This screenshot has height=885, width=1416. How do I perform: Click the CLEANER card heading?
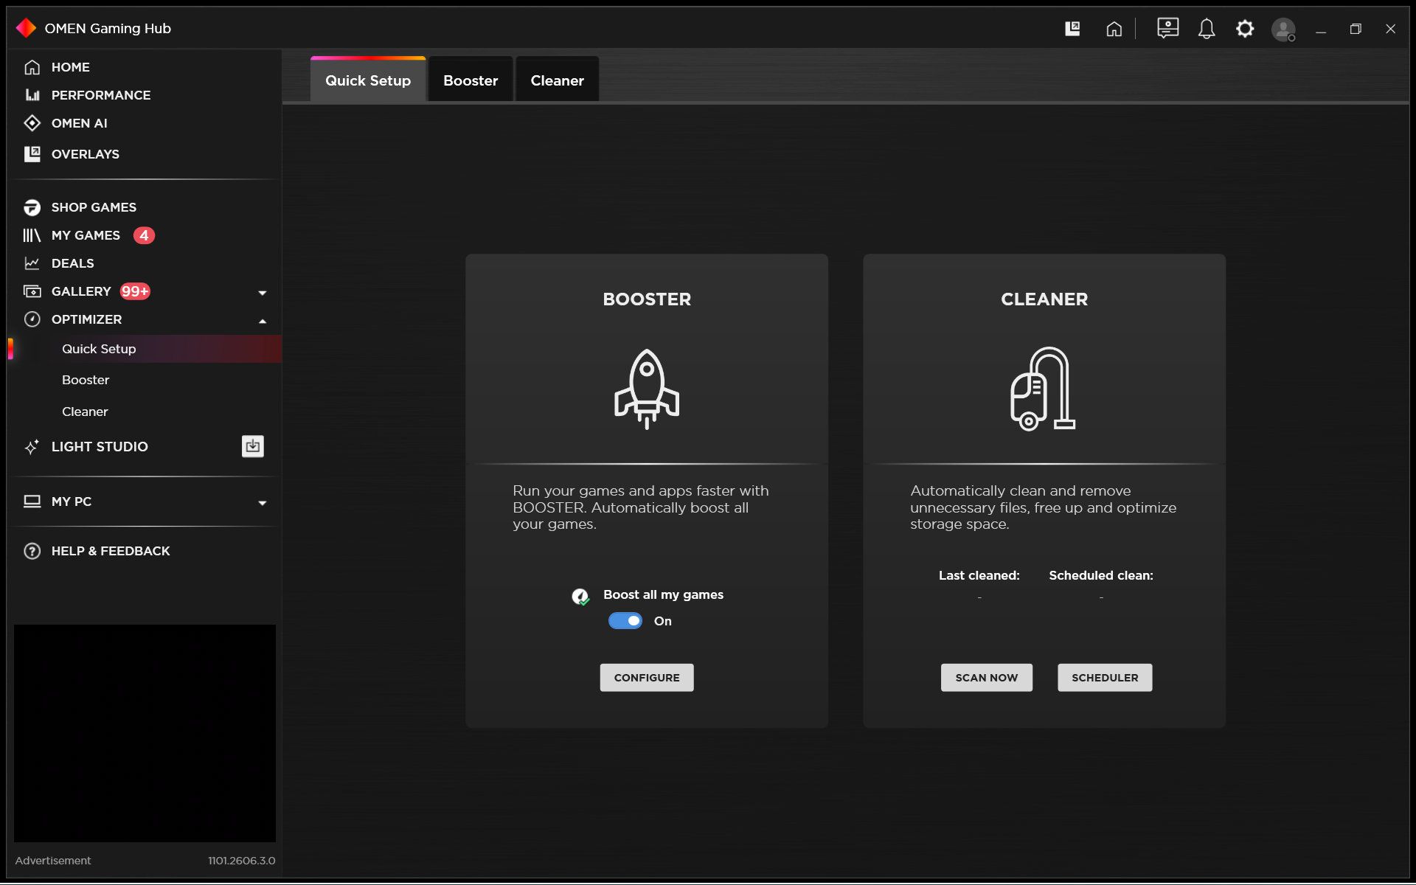1044,299
